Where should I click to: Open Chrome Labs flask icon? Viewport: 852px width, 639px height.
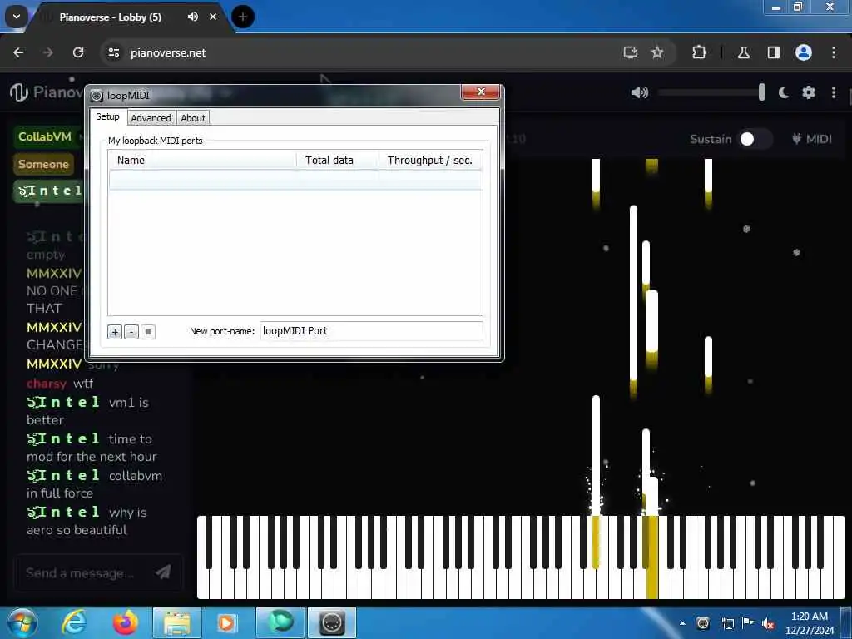(x=744, y=52)
